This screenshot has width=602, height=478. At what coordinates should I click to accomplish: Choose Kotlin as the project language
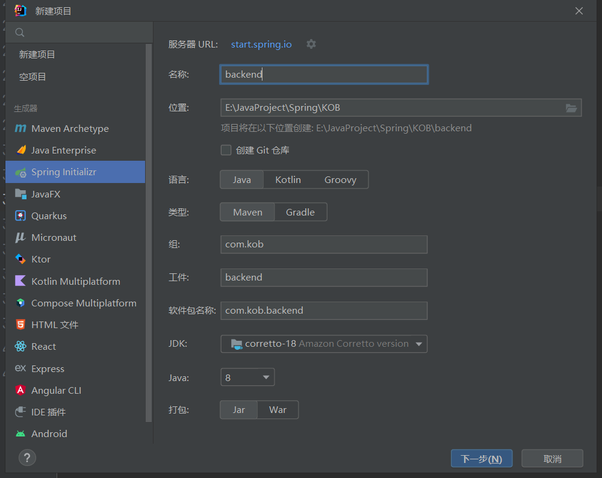pyautogui.click(x=288, y=179)
